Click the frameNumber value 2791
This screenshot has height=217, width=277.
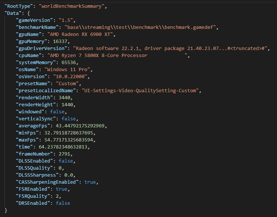64,154
